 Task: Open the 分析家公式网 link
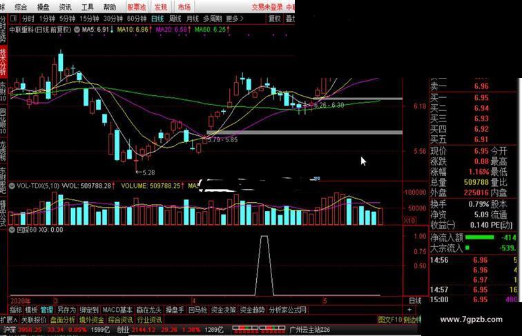[x=288, y=310]
